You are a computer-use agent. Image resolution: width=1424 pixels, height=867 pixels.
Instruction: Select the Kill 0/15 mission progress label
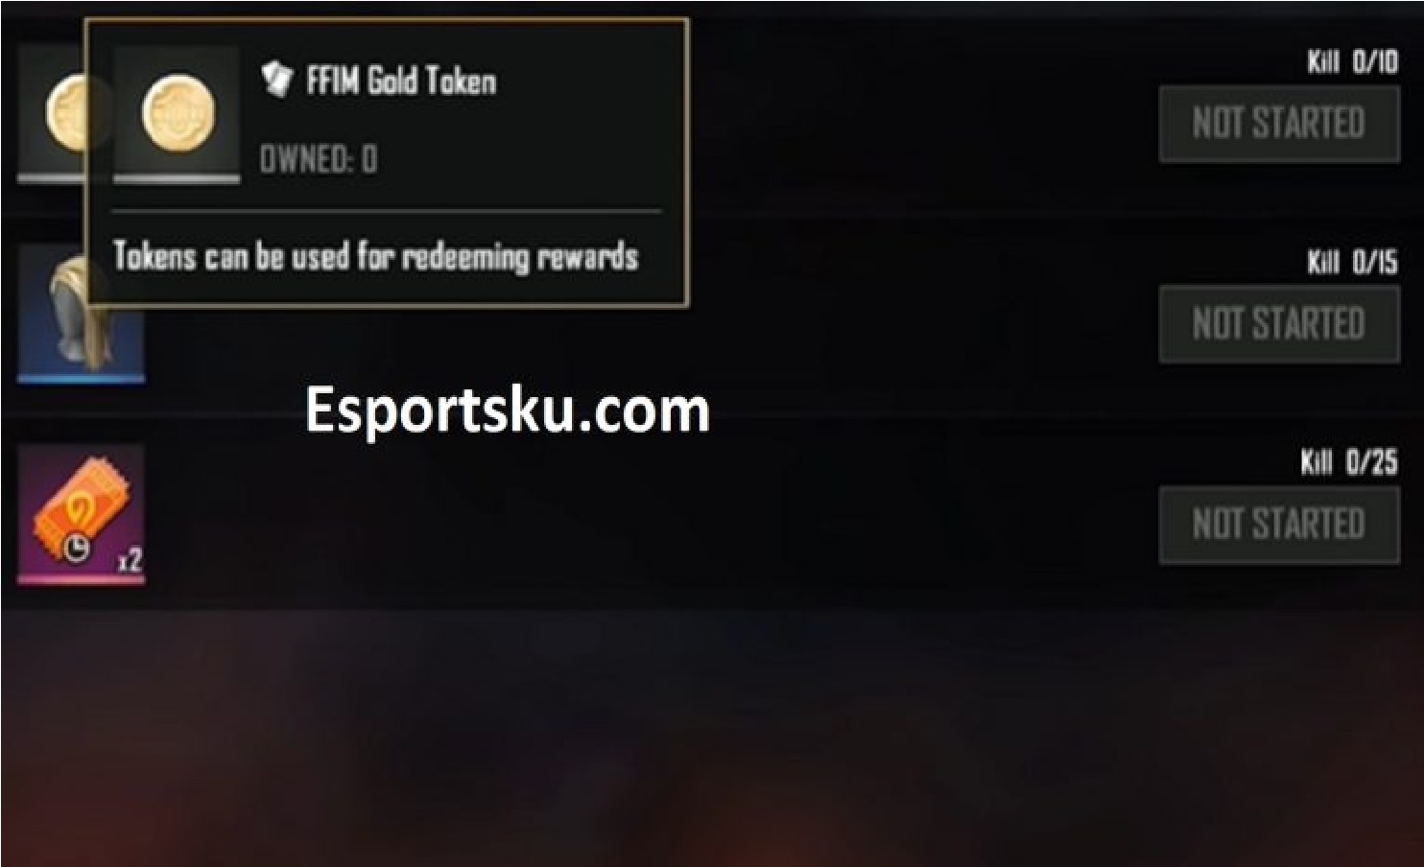point(1352,263)
